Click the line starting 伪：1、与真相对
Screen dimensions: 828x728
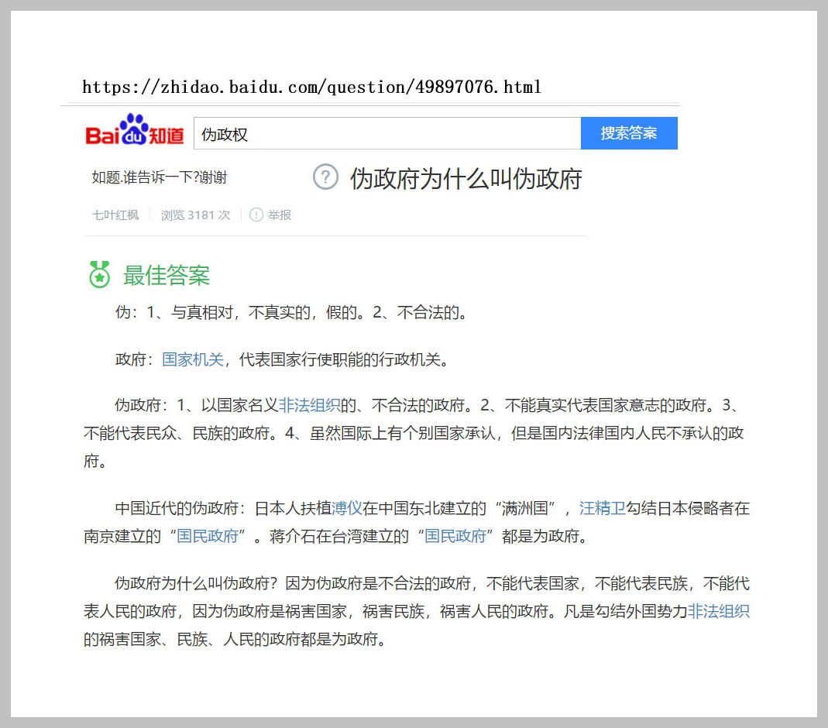click(x=291, y=313)
